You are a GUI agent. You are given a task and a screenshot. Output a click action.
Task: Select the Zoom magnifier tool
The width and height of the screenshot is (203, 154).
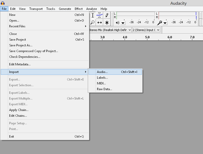[92, 22]
